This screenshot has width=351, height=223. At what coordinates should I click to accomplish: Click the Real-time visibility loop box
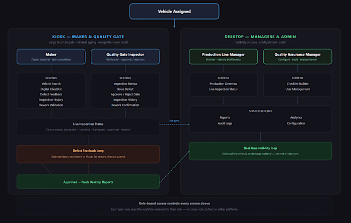(260, 151)
